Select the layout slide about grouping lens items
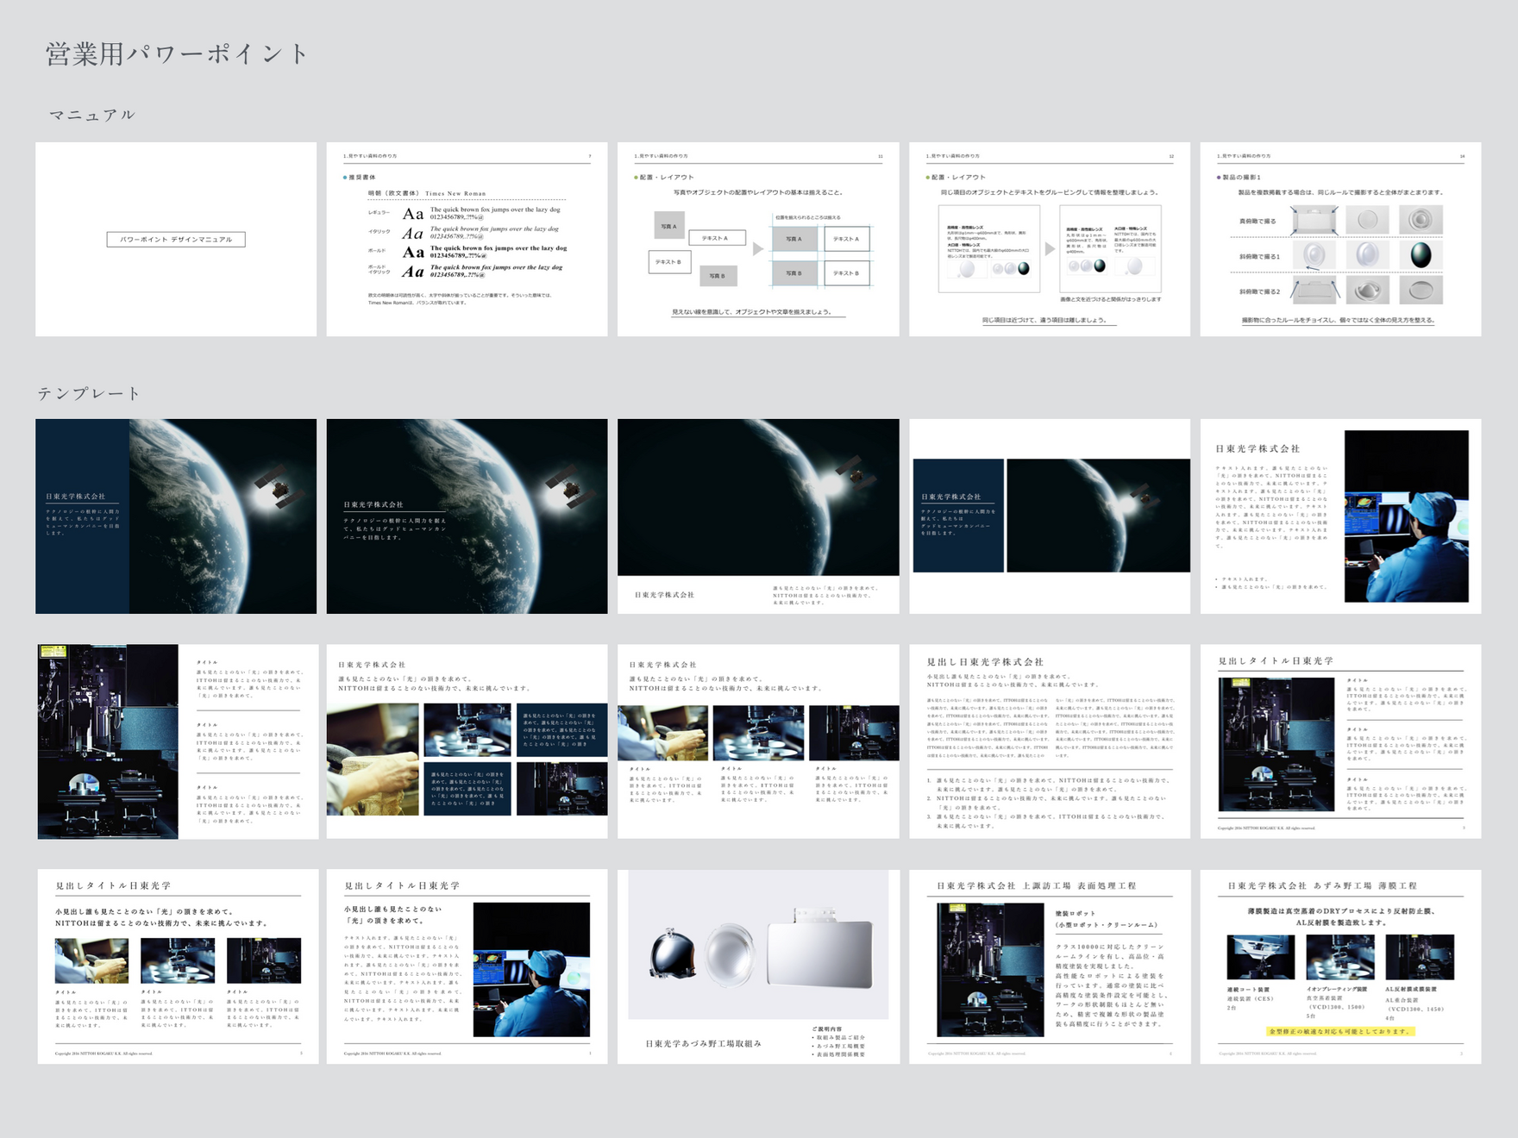The height and width of the screenshot is (1138, 1518). pos(1050,240)
